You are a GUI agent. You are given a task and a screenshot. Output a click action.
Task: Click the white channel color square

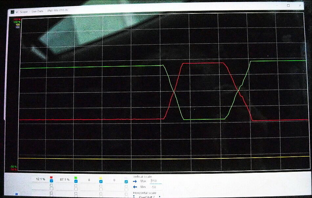(x=126, y=177)
